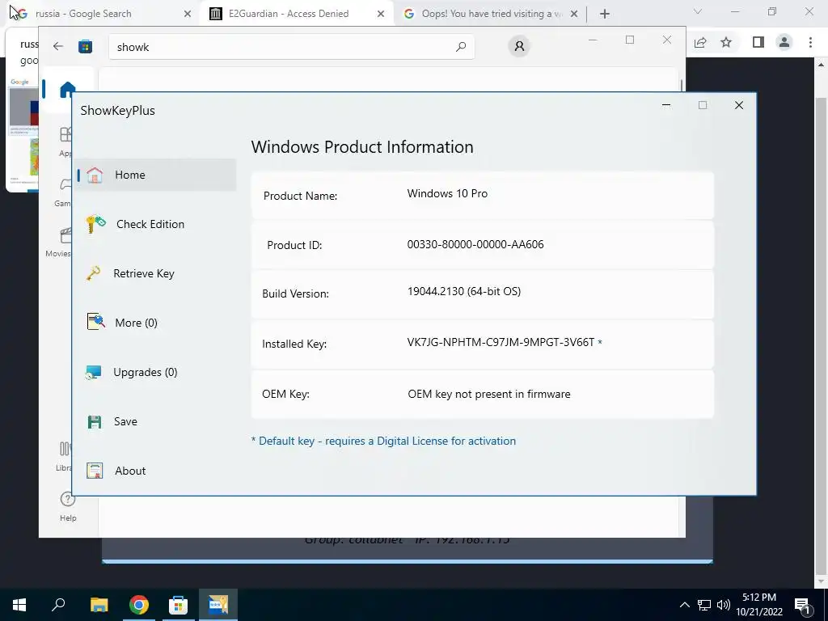
Task: Open the Chrome profile avatar
Action: (x=784, y=42)
